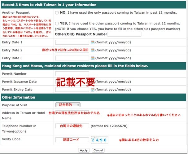The height and width of the screenshot is (155, 188).
Task: Open calendar picker for Entry Date 3
Action: (92, 58)
